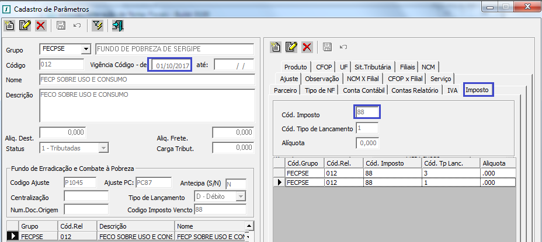The height and width of the screenshot is (242, 542).
Task: Switch to the IVA tab
Action: pyautogui.click(x=452, y=90)
